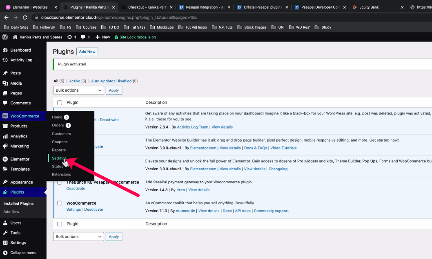432x259 pixels.
Task: Open the New content menu in admin bar
Action: click(102, 37)
